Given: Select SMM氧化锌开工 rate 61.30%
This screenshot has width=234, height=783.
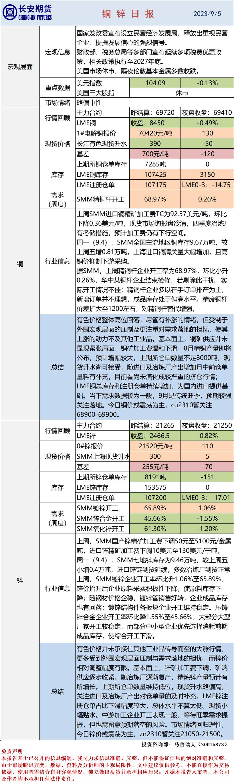Looking at the screenshot, I should (x=155, y=529).
